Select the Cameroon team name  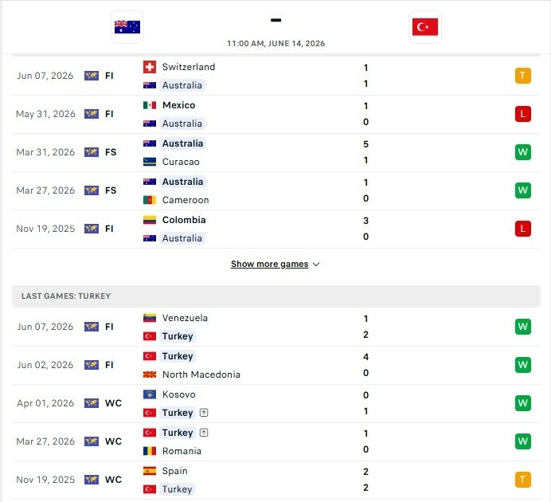tap(186, 200)
